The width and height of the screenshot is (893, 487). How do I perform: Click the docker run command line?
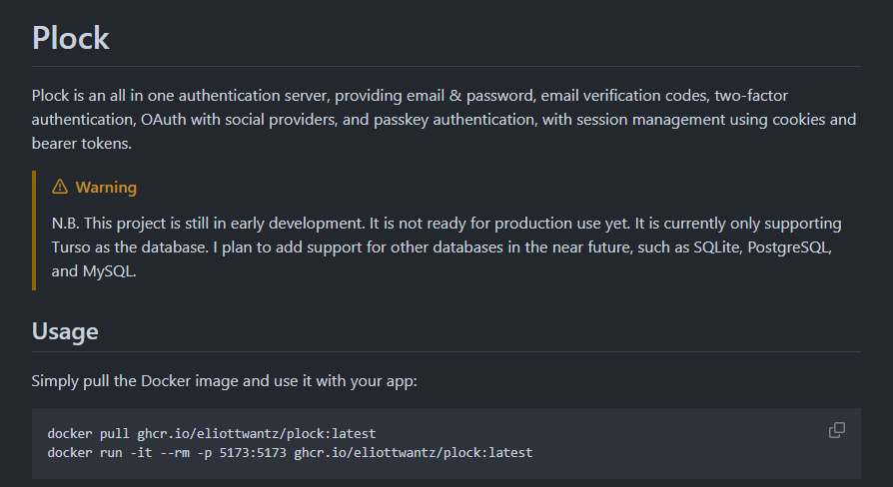click(x=291, y=452)
